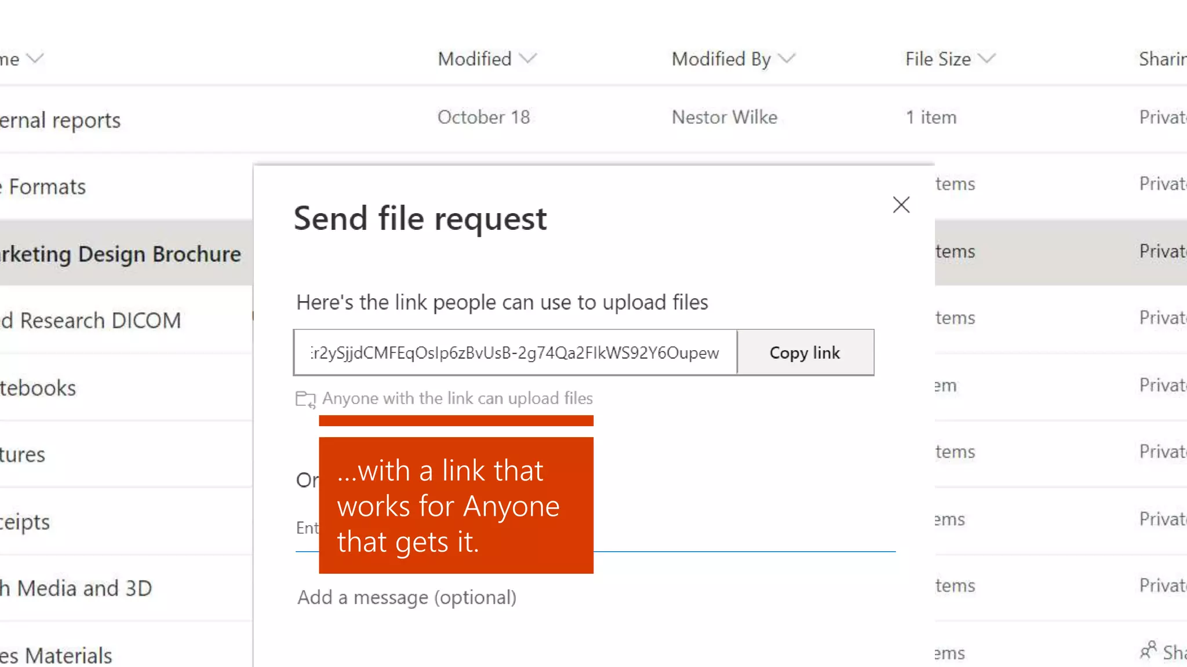This screenshot has width=1187, height=667.
Task: Close the Send file request dialog
Action: (x=901, y=204)
